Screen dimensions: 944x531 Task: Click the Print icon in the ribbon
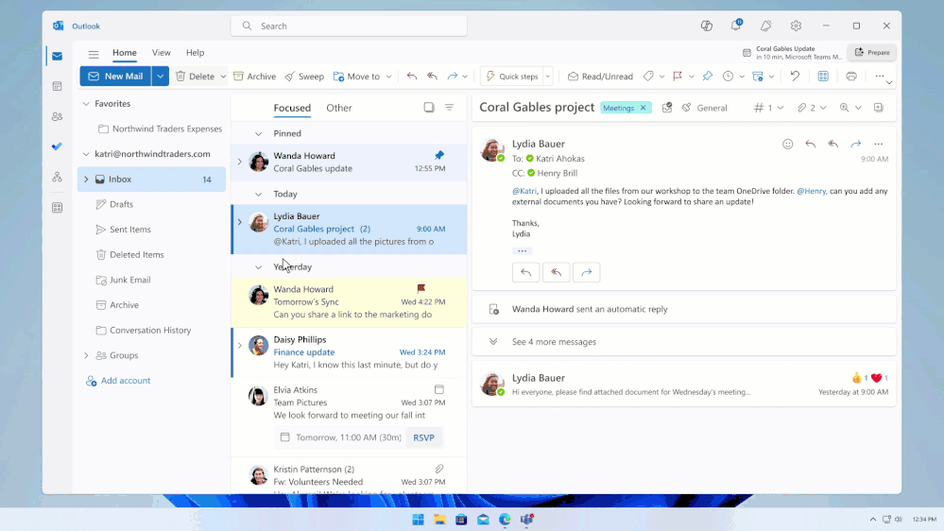coord(851,76)
